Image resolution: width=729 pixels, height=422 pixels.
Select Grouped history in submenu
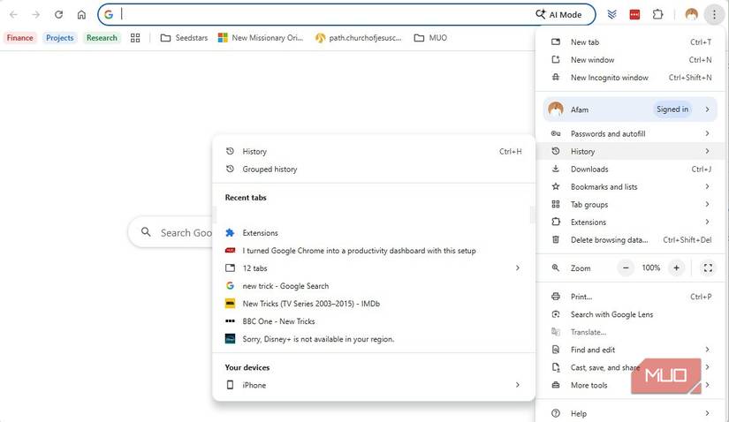pos(270,169)
